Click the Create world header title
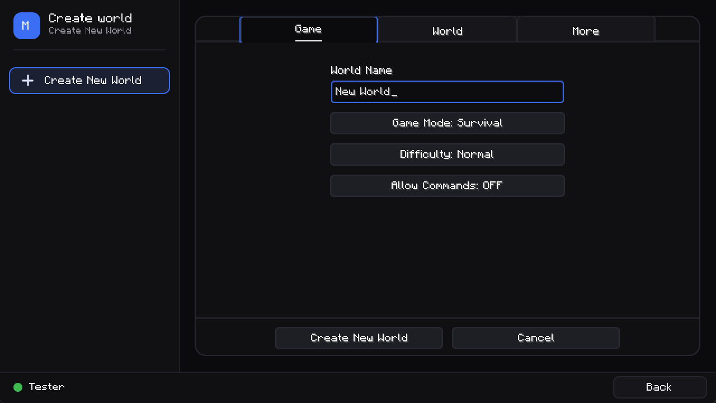The height and width of the screenshot is (403, 716). [x=90, y=18]
